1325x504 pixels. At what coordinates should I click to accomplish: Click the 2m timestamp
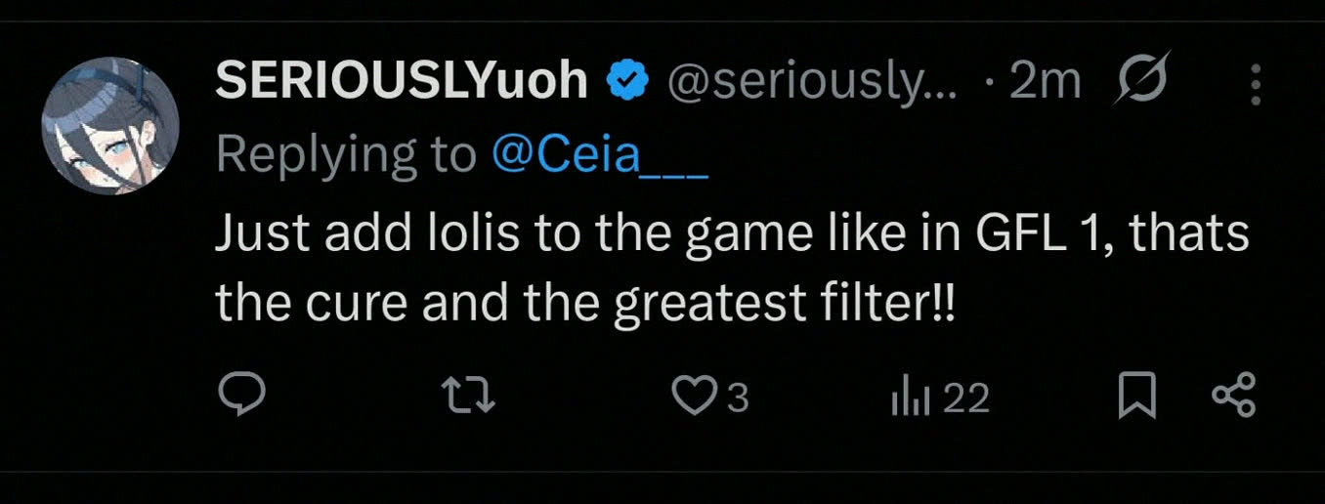pos(1044,82)
